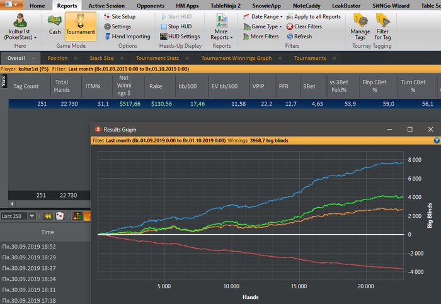Click the Stop HUD button
This screenshot has height=304, width=441.
tap(176, 26)
